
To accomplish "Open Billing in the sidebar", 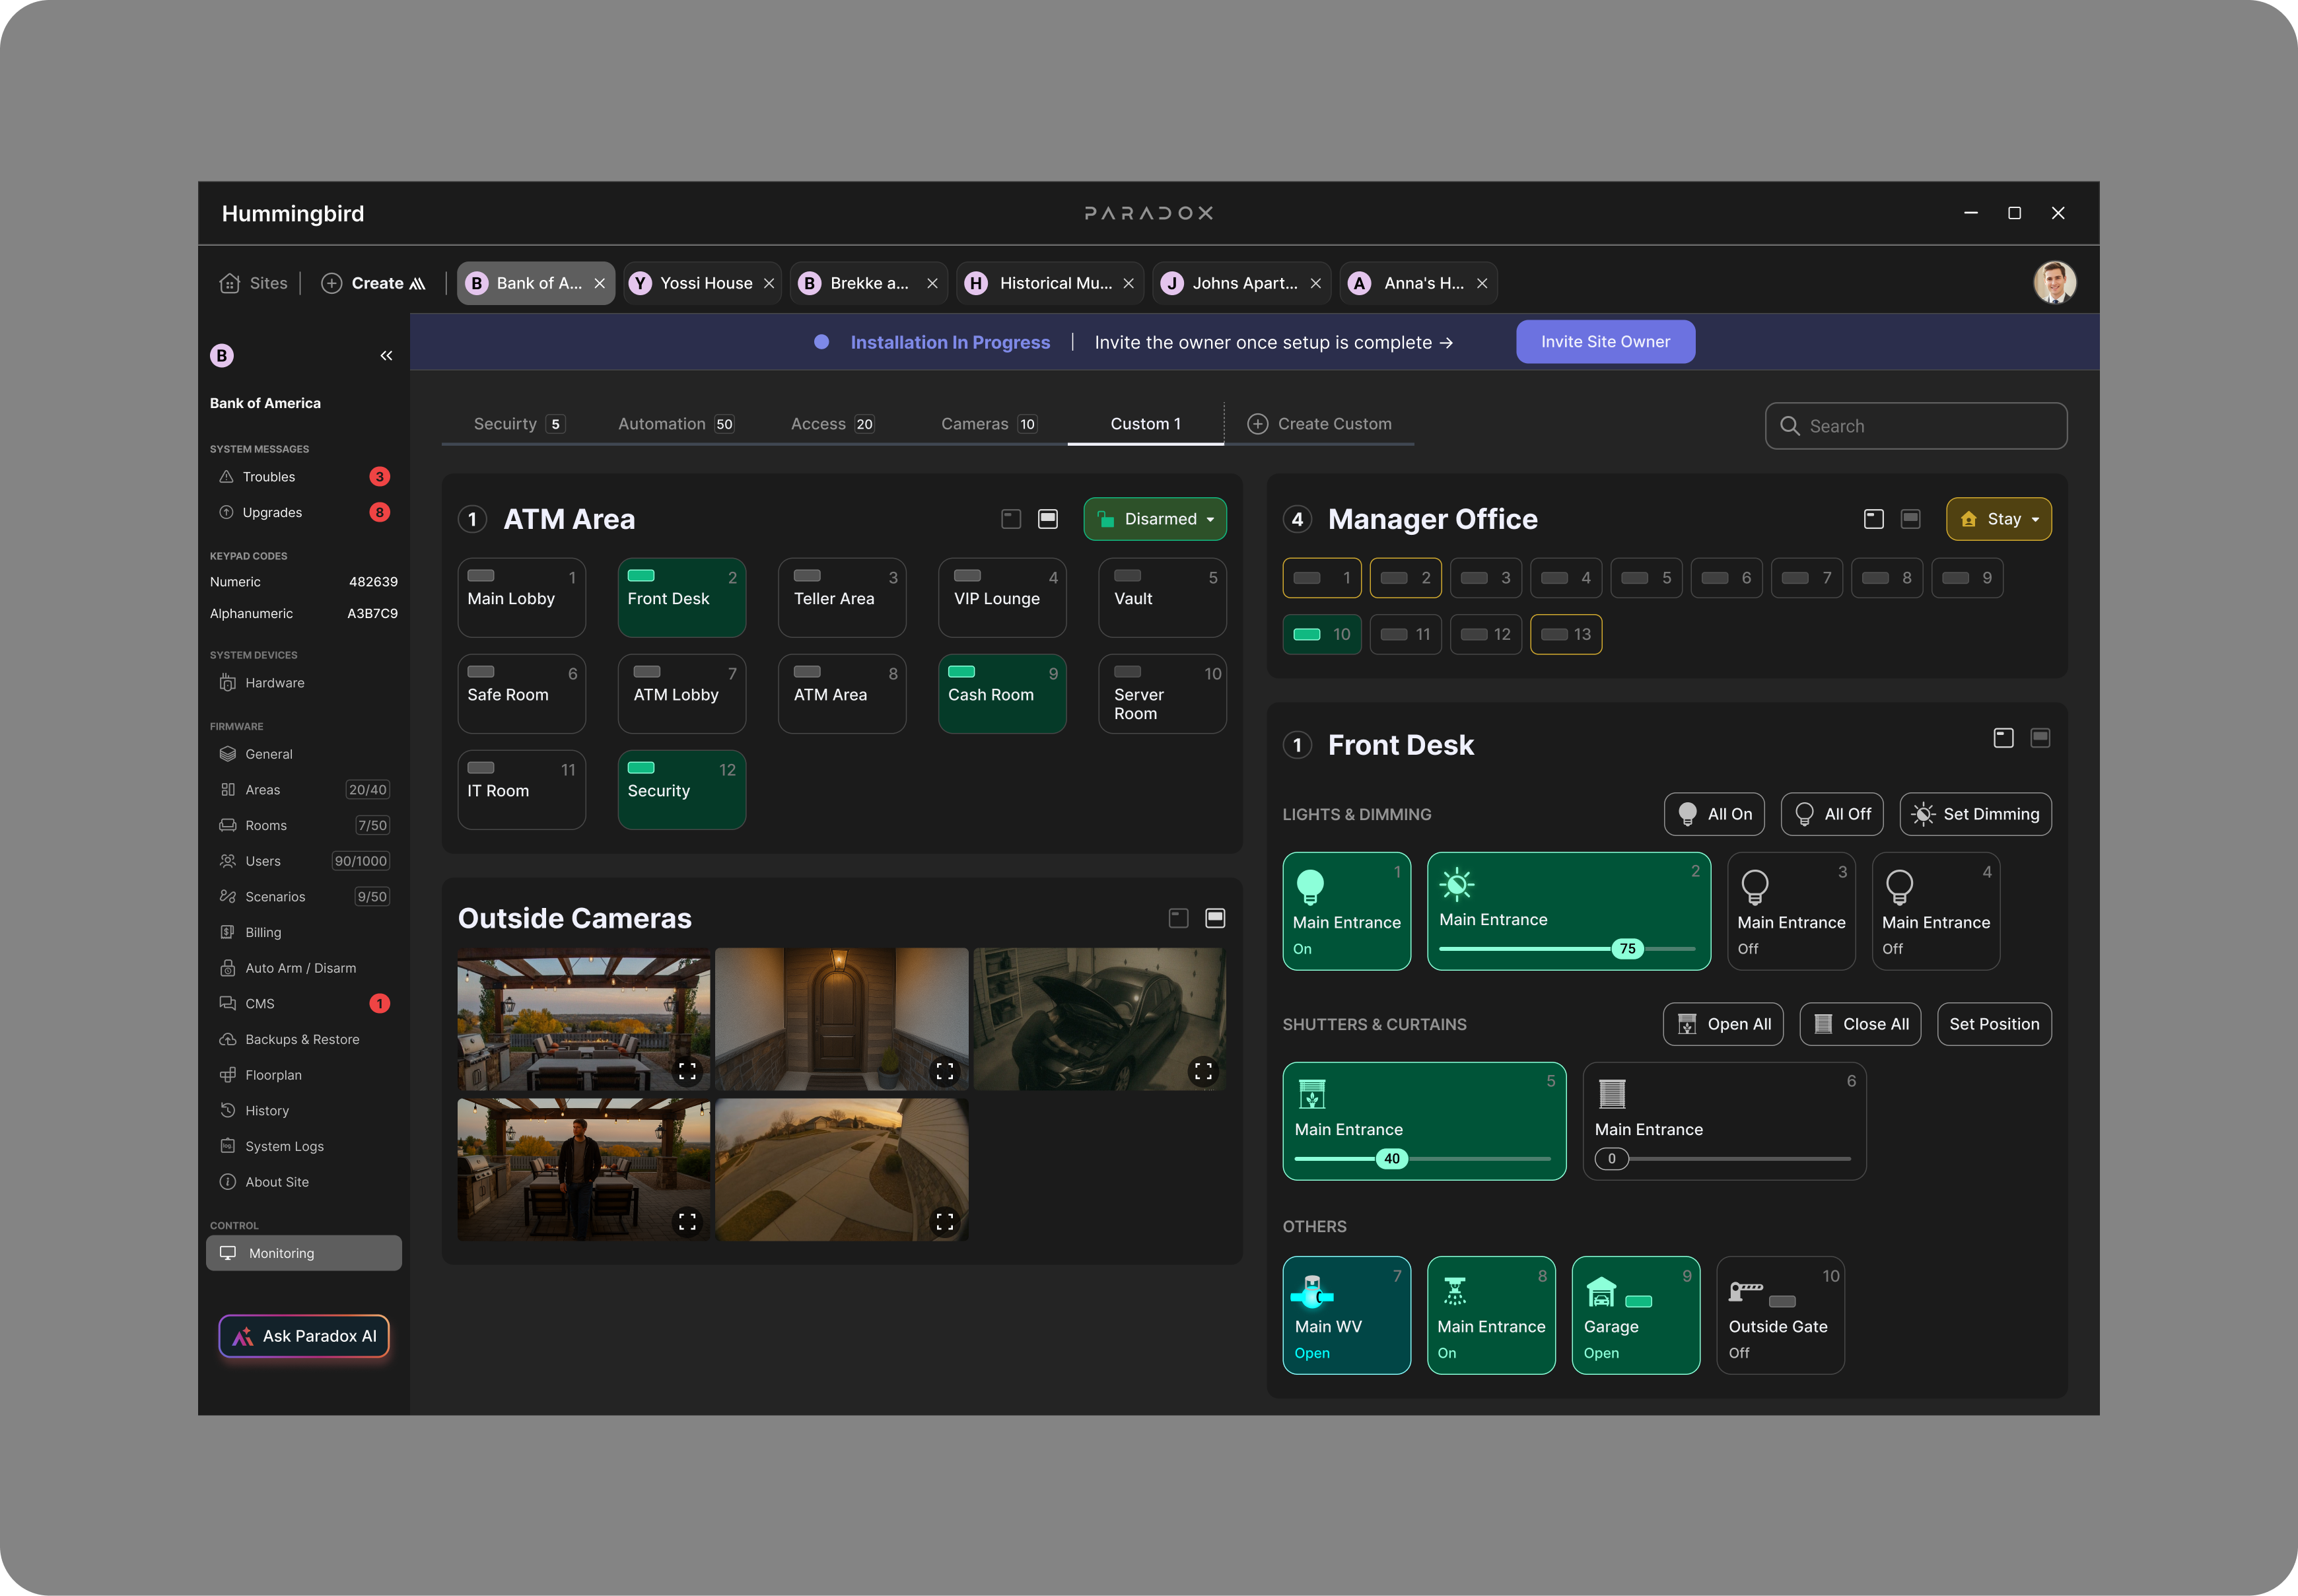I will point(304,932).
